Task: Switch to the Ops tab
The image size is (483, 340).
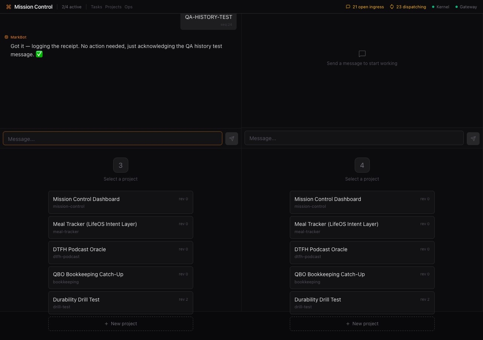Action: 129,7
